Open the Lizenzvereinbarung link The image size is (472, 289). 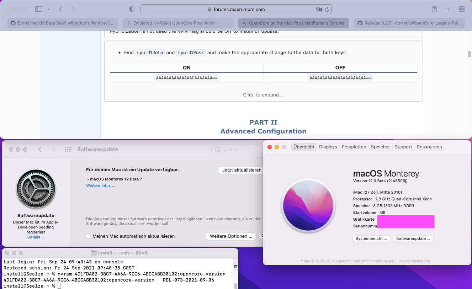click(x=413, y=261)
